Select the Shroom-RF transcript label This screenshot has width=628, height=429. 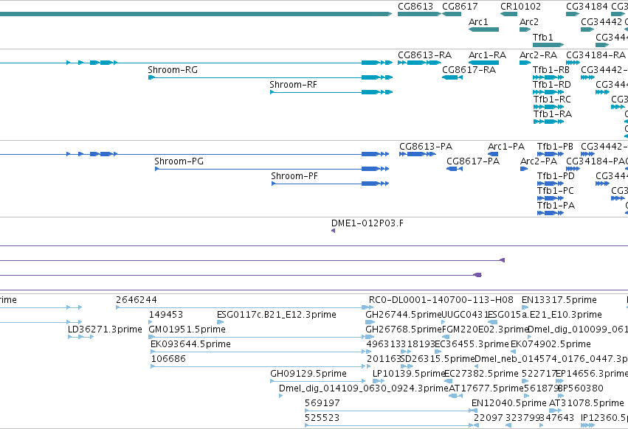(293, 85)
